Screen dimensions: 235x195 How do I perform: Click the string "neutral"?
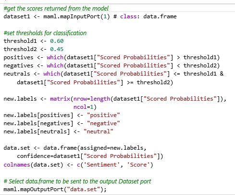99,131
